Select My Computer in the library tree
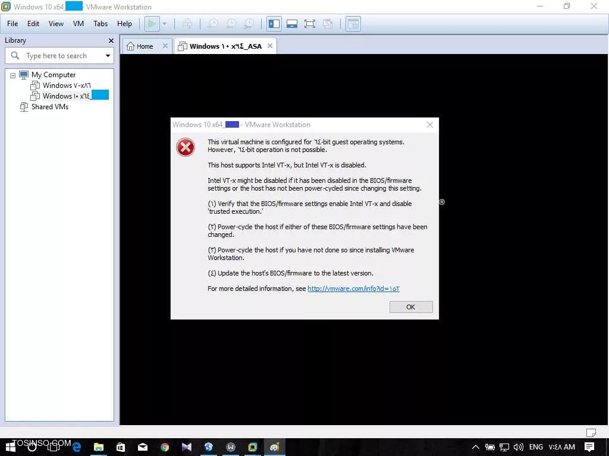 pyautogui.click(x=54, y=75)
